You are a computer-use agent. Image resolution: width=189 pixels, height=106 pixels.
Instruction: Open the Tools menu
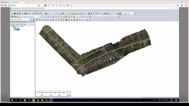pos(22,11)
